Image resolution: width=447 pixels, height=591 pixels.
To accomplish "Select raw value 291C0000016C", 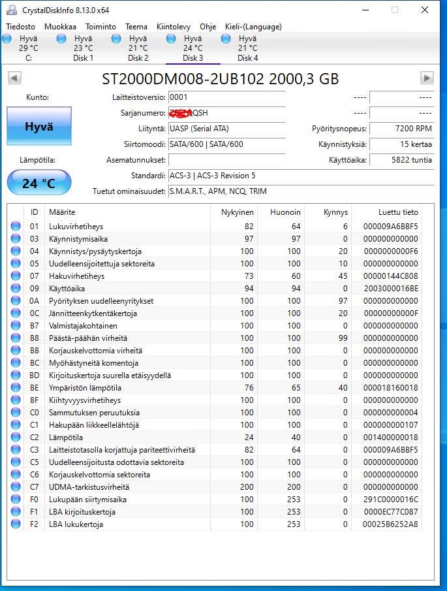I will point(390,500).
